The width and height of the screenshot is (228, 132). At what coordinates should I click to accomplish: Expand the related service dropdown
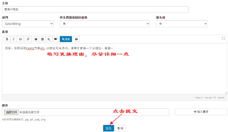click(x=105, y=24)
